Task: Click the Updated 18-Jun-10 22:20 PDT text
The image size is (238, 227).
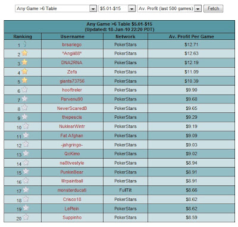Action: tap(120, 30)
